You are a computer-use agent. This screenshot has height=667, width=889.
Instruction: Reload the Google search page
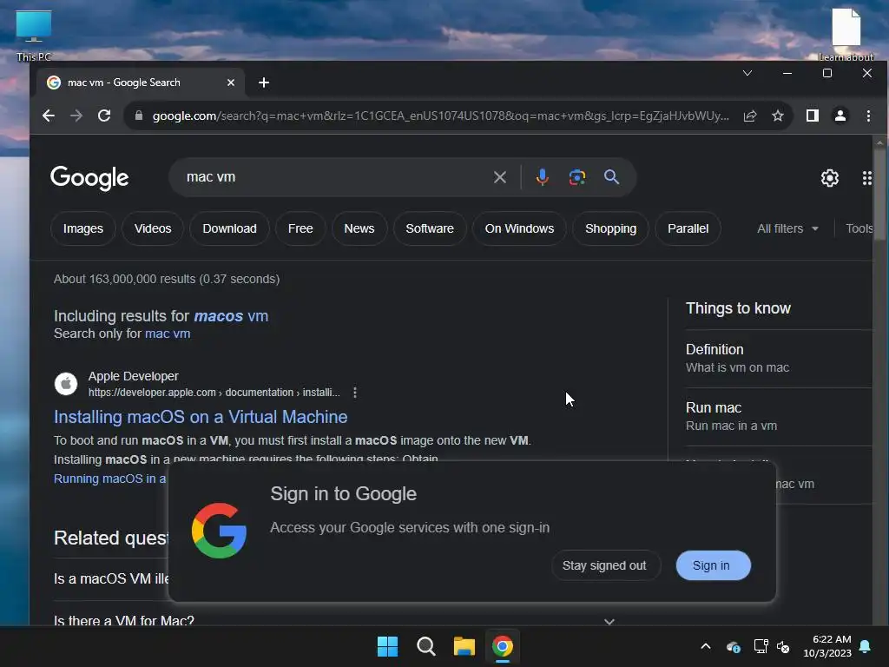point(104,116)
